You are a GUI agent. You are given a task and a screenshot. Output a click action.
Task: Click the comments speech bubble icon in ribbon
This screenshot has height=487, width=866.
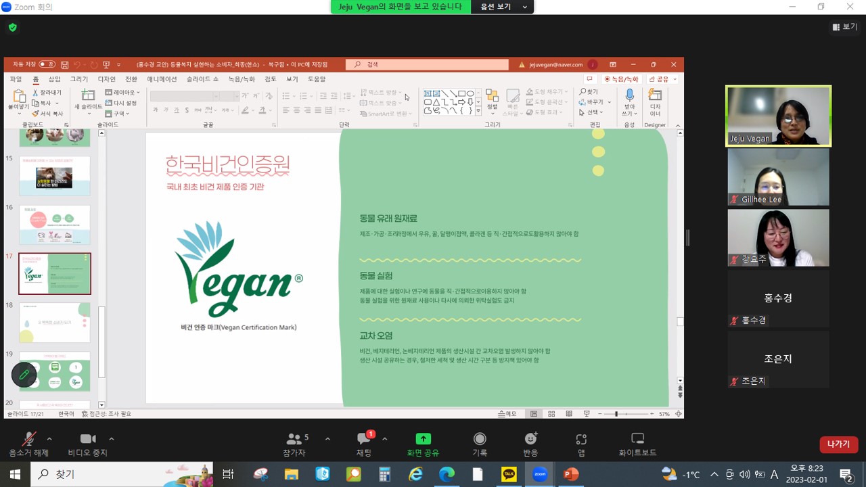(x=589, y=79)
